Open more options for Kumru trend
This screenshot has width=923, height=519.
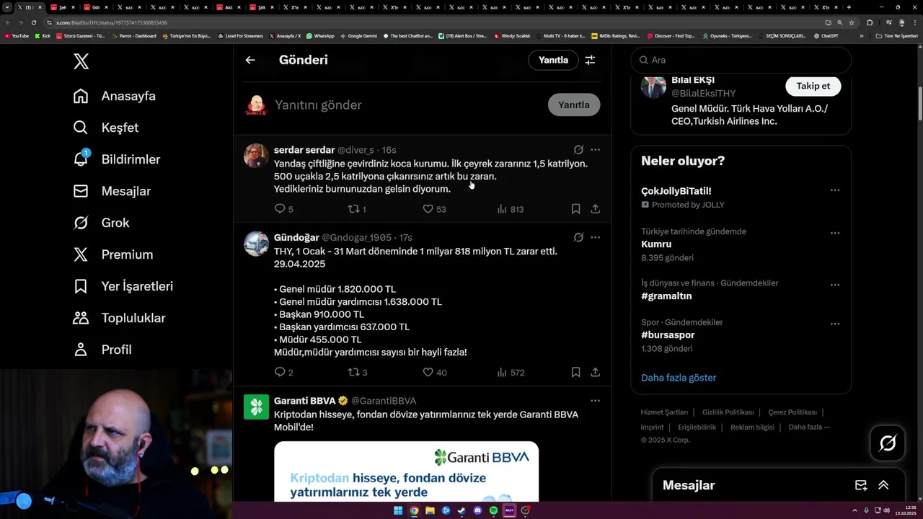pos(834,233)
